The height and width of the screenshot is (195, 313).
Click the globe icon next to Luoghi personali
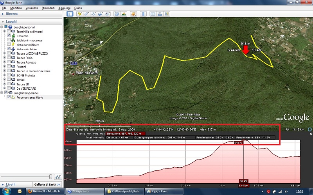(10, 27)
